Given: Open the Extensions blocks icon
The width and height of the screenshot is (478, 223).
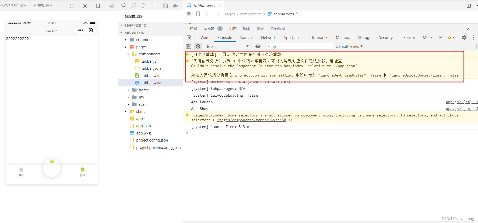Looking at the screenshot, I should tap(155, 5).
